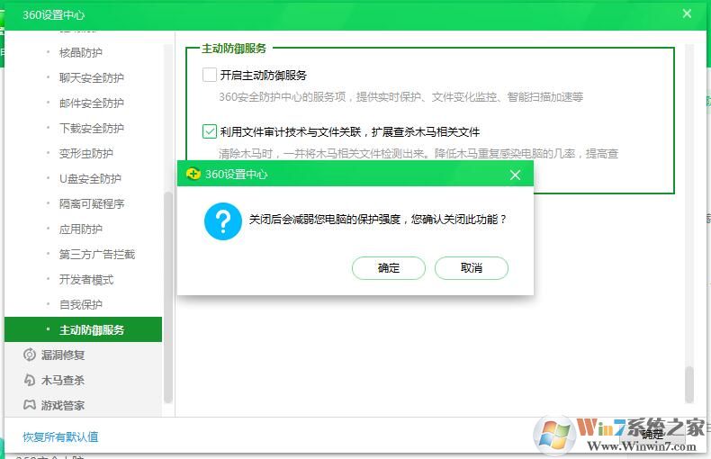The height and width of the screenshot is (459, 711).
Task: Click the question mark icon in the dialog
Action: [x=222, y=221]
